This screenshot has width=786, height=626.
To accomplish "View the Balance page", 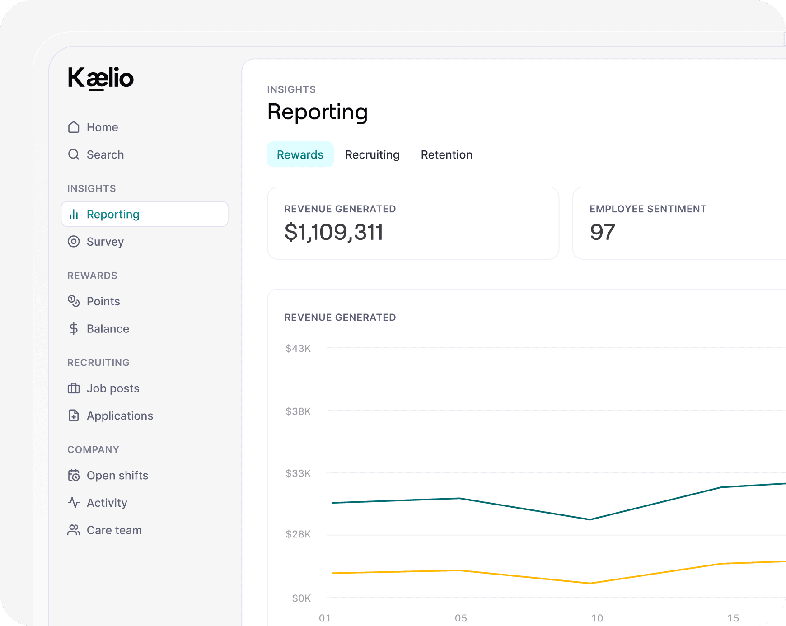I will click(x=98, y=329).
